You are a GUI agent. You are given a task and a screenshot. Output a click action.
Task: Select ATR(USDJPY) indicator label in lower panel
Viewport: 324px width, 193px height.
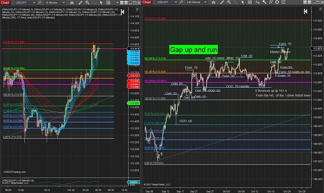click(x=18, y=181)
